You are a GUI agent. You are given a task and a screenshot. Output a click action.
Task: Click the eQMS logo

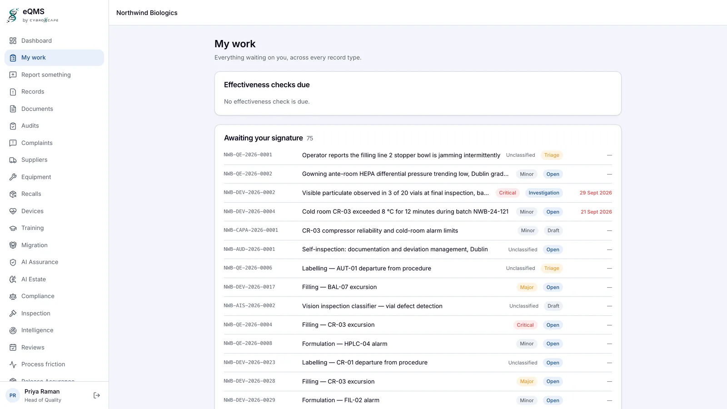coord(33,15)
